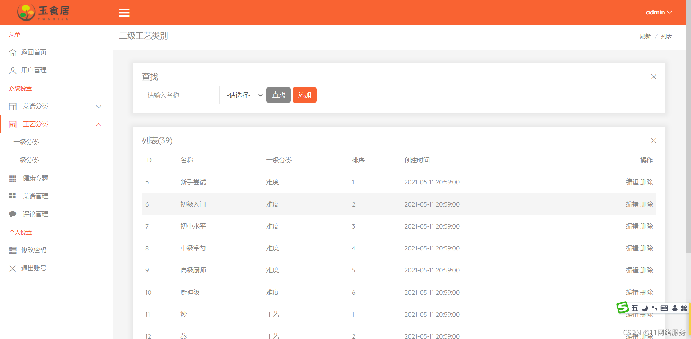Image resolution: width=691 pixels, height=339 pixels.
Task: Click the user icon beside 用户管理
Action: (x=13, y=71)
